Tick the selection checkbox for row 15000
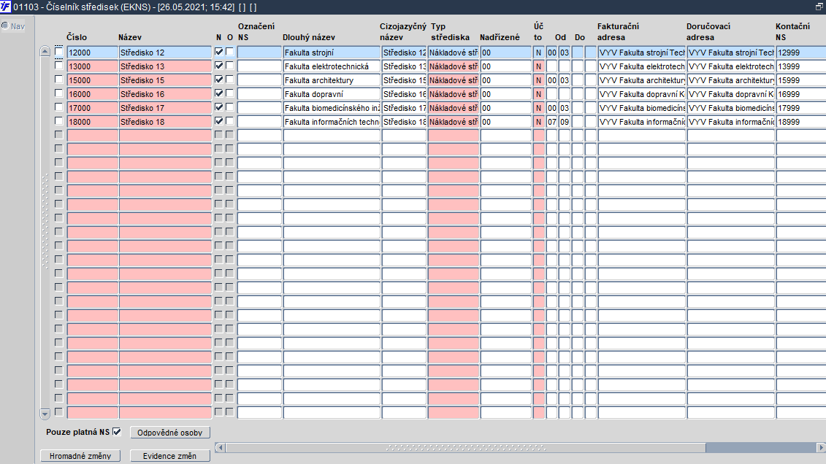Viewport: 826px width, 464px height. click(x=58, y=80)
